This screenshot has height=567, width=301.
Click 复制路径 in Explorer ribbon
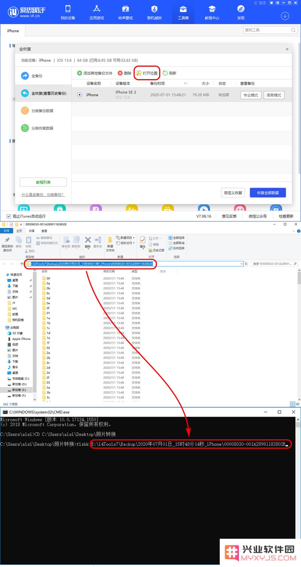point(44,238)
